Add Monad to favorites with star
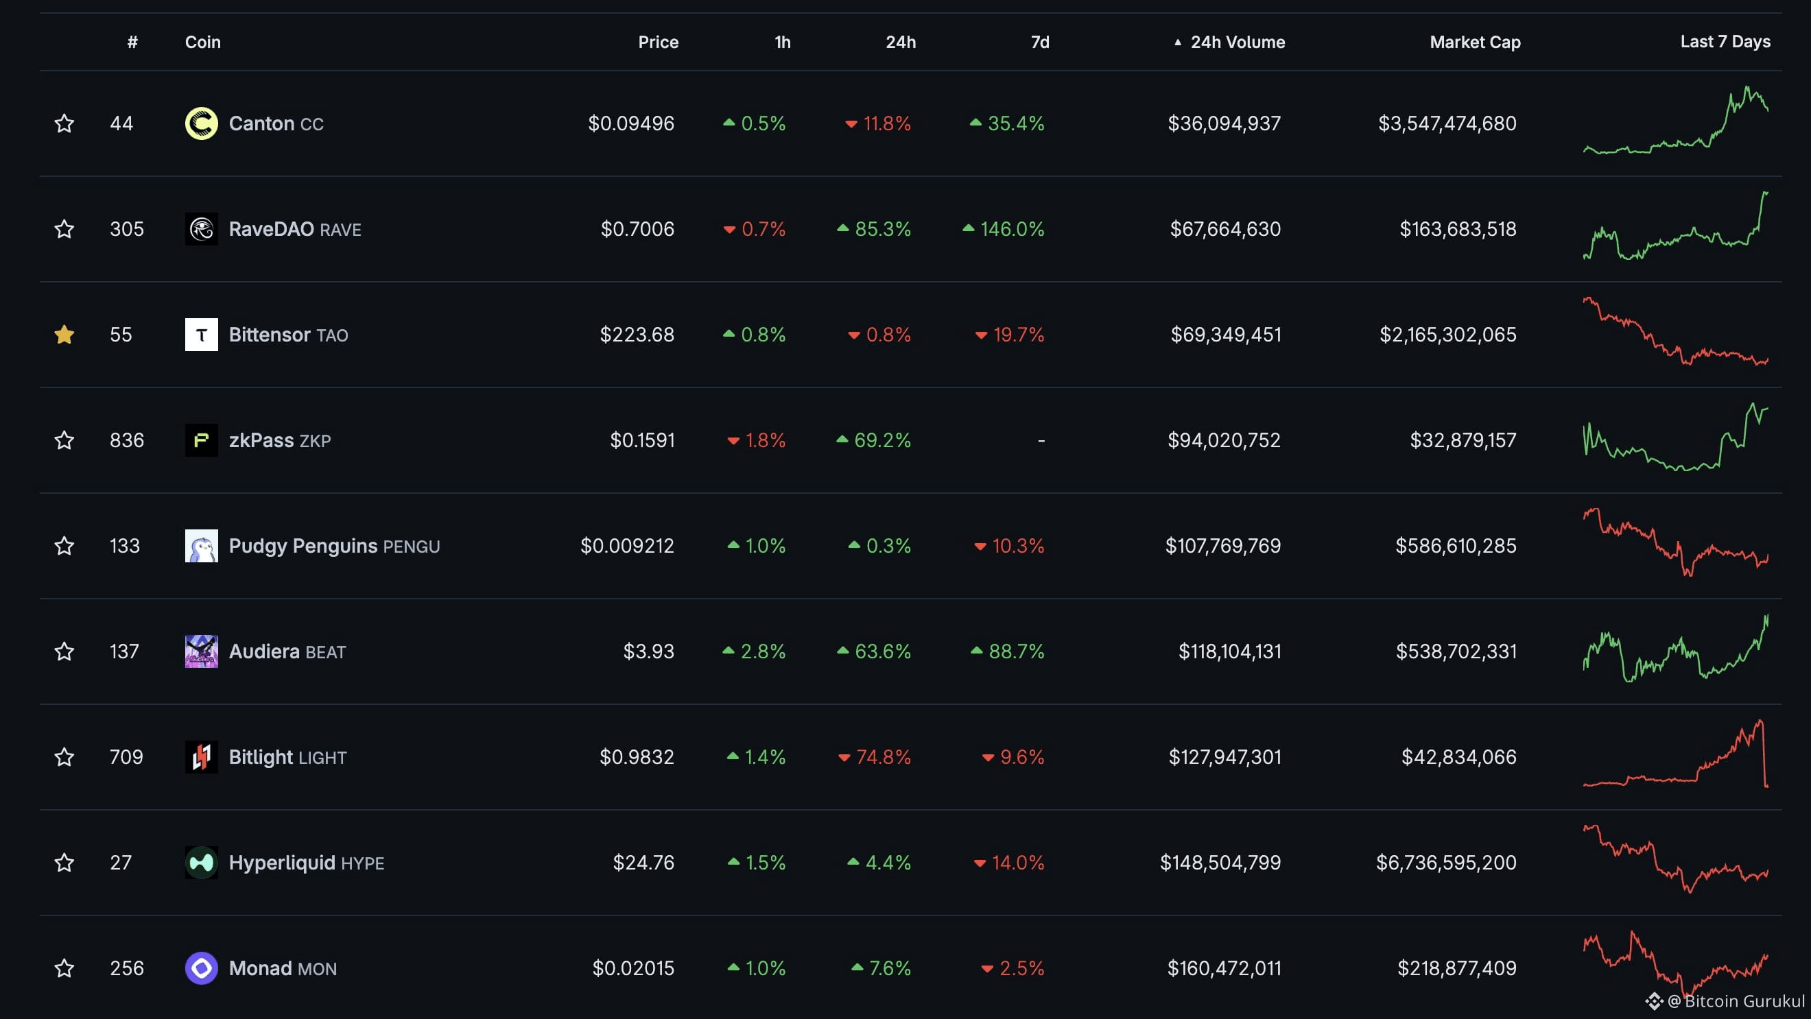 coord(64,968)
